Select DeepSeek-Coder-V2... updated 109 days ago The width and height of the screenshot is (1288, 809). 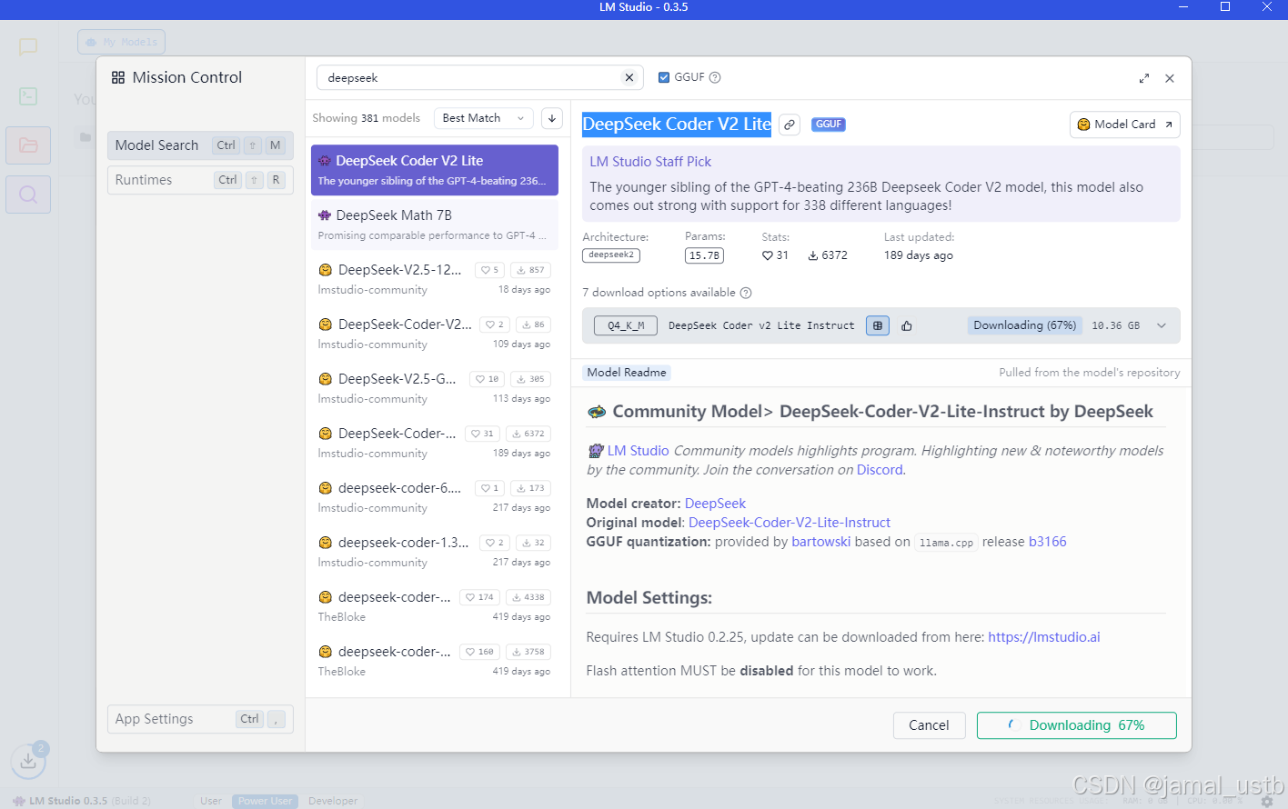pos(435,334)
